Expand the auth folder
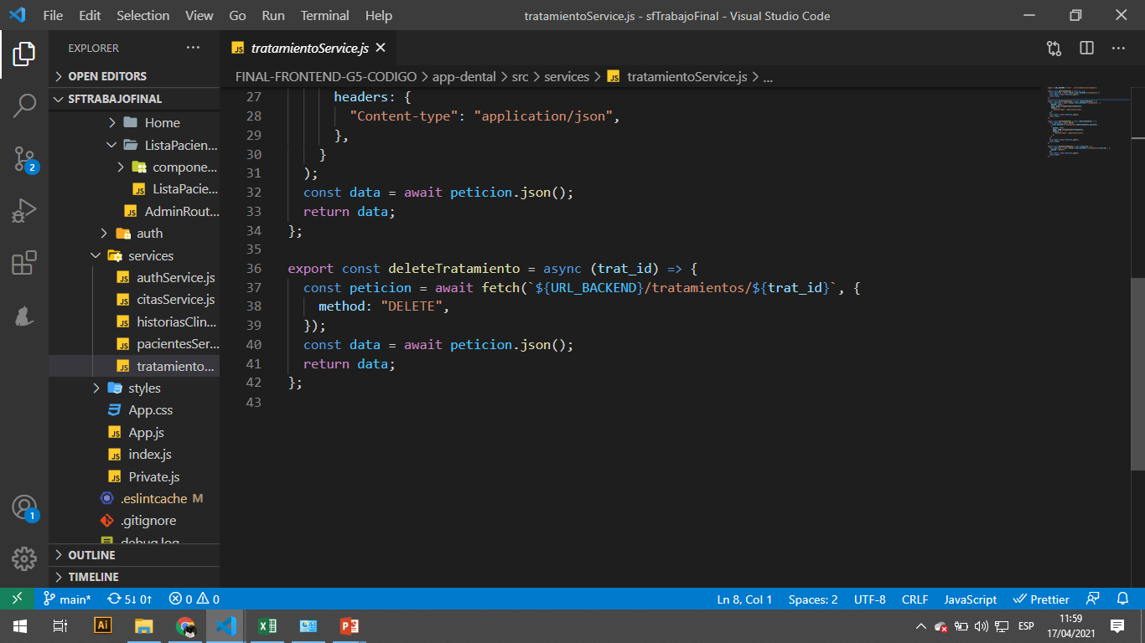 tap(134, 233)
